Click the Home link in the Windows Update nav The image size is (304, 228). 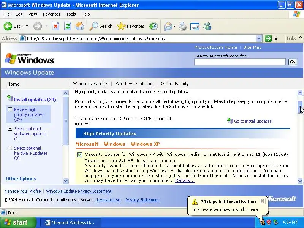pyautogui.click(x=13, y=84)
